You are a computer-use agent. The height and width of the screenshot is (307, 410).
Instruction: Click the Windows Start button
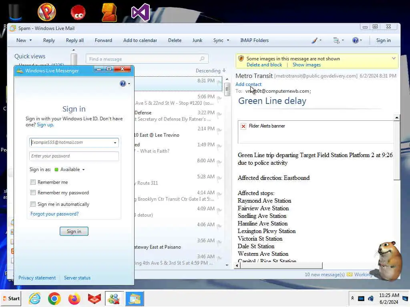coord(11,298)
